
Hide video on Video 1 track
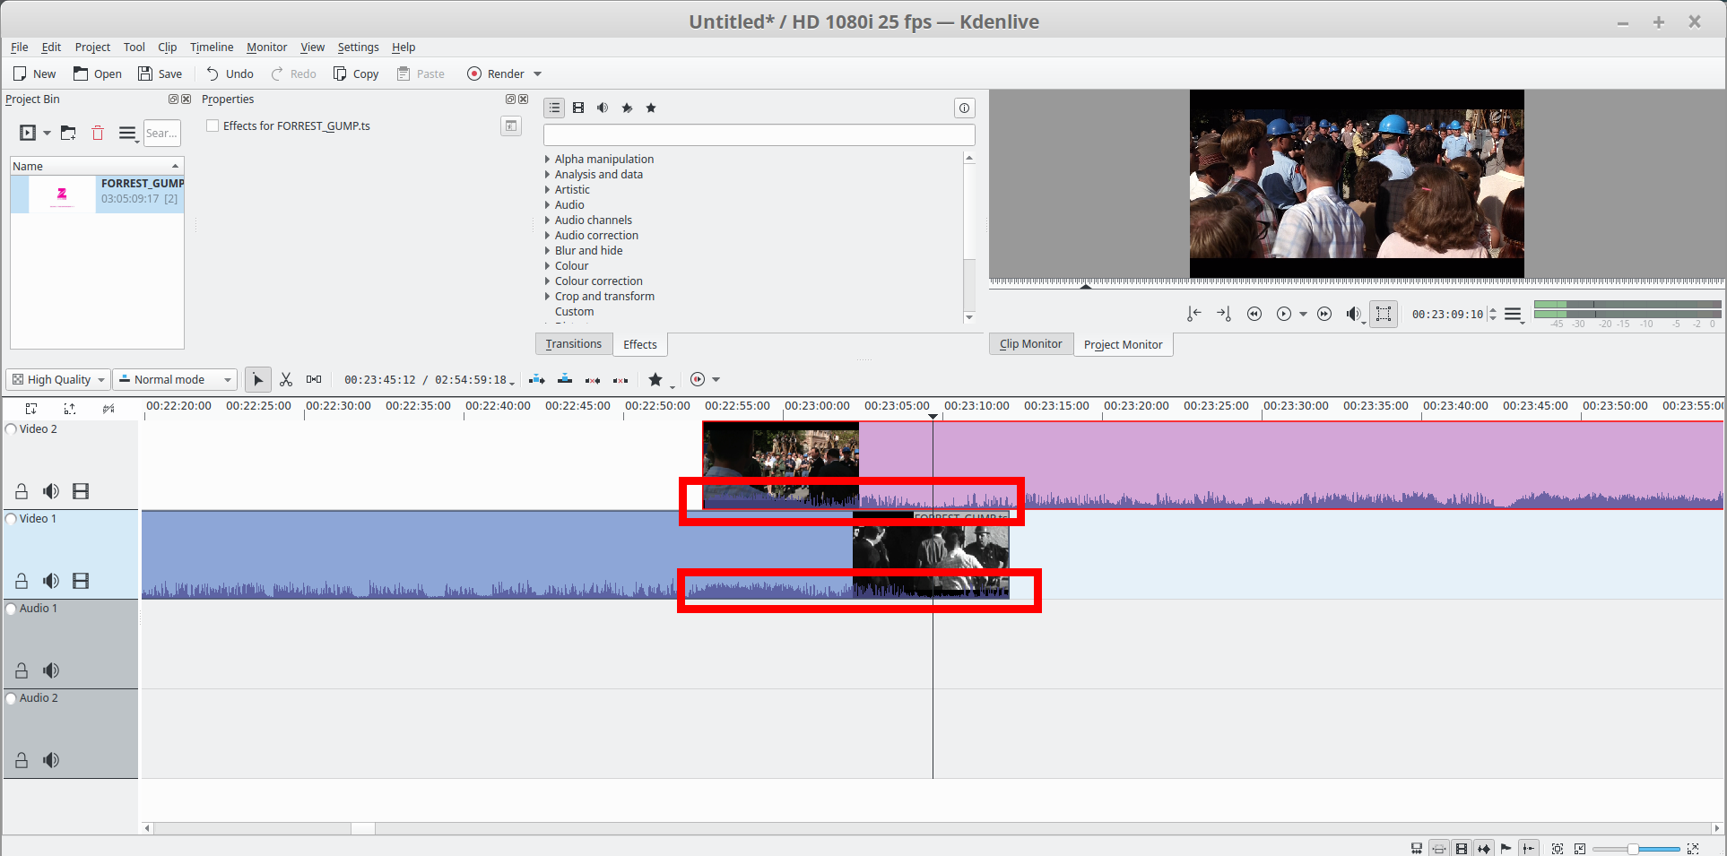(81, 581)
